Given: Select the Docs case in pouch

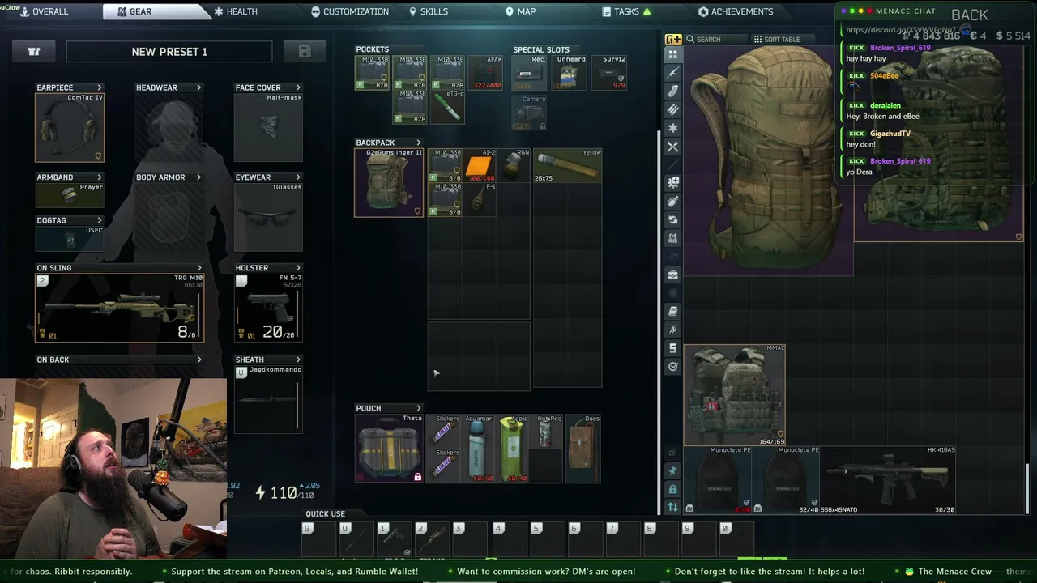Looking at the screenshot, I should click(x=583, y=449).
